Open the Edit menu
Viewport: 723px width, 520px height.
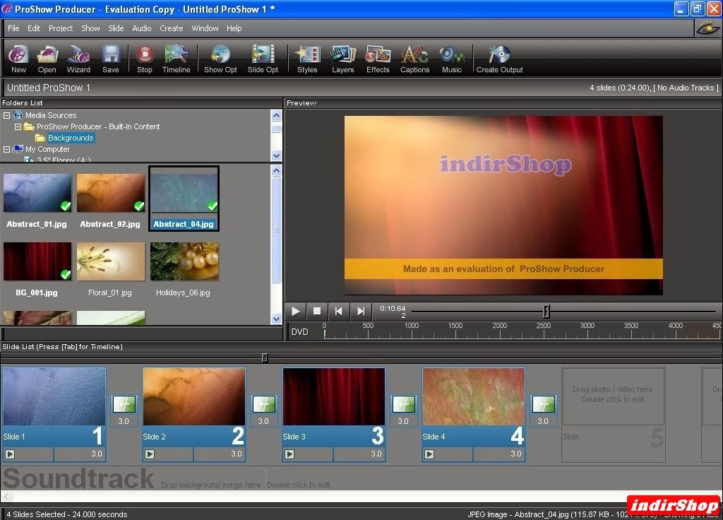[34, 28]
